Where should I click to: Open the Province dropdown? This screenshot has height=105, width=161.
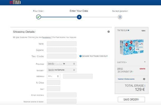61,64
